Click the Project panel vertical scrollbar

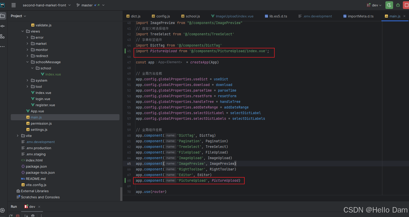point(121,194)
